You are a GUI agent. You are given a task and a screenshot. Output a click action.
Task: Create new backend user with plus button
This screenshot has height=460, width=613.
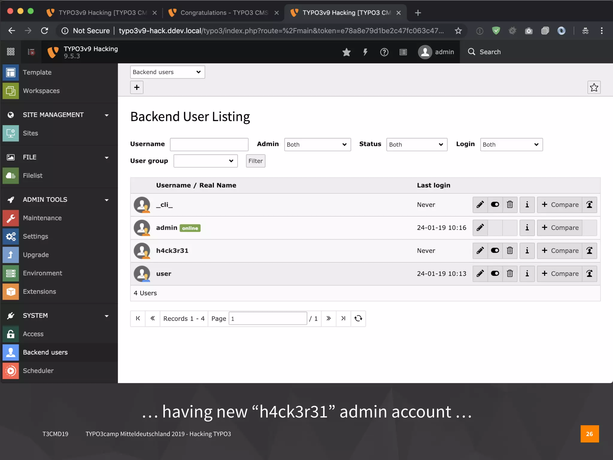tap(137, 87)
